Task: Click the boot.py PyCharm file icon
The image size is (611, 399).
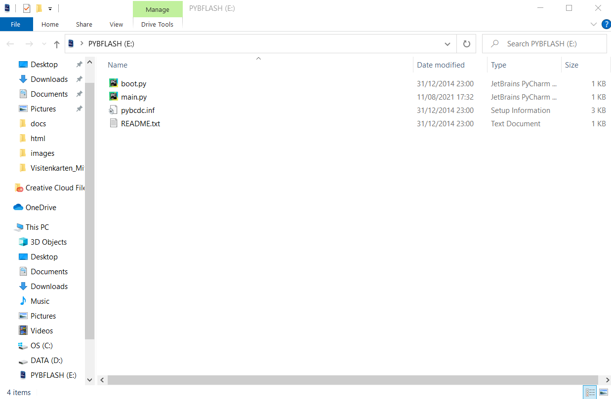Action: point(114,84)
